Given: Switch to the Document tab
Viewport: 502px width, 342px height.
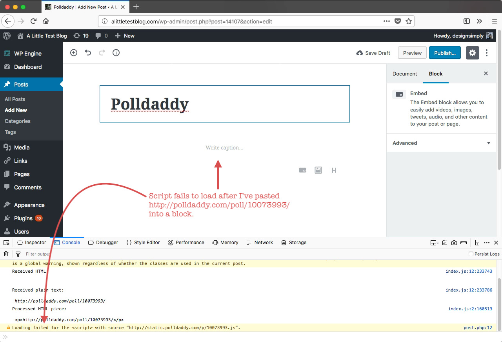Looking at the screenshot, I should click(x=404, y=74).
